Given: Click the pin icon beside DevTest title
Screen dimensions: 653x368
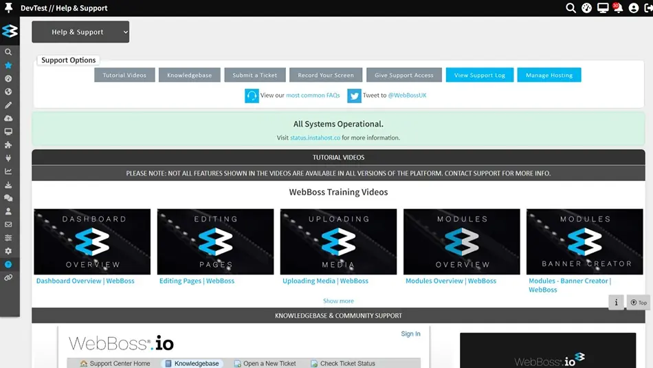Looking at the screenshot, I should tap(8, 8).
